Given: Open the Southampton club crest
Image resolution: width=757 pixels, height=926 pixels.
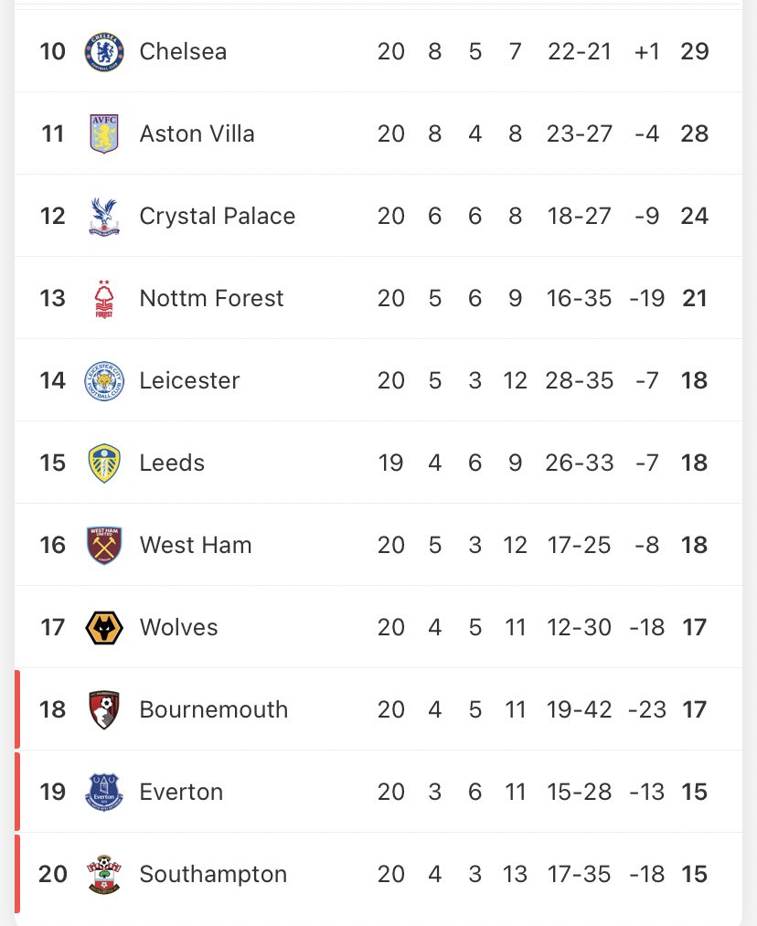Looking at the screenshot, I should pos(103,875).
